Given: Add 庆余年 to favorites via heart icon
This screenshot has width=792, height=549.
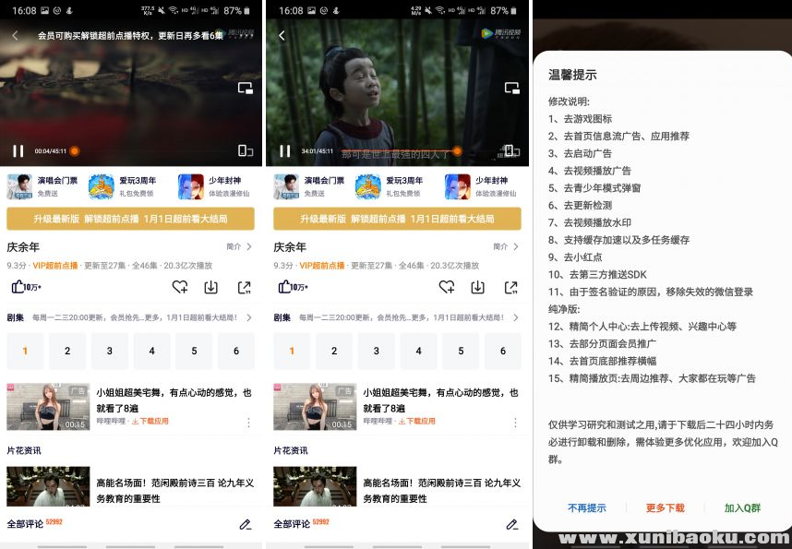Looking at the screenshot, I should 181,288.
